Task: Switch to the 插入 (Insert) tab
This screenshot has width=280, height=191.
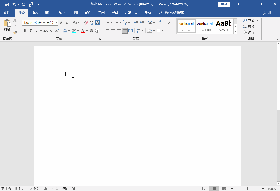Action: click(x=35, y=13)
